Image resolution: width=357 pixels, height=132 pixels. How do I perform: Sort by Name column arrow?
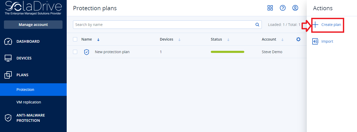coord(98,40)
